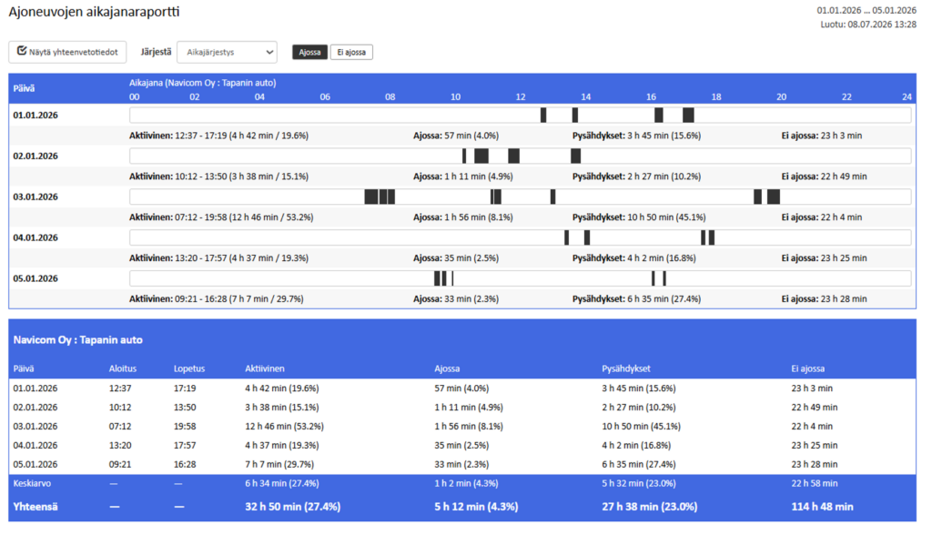Toggle the Ei ajossa filter button
The image size is (932, 535).
tap(351, 52)
